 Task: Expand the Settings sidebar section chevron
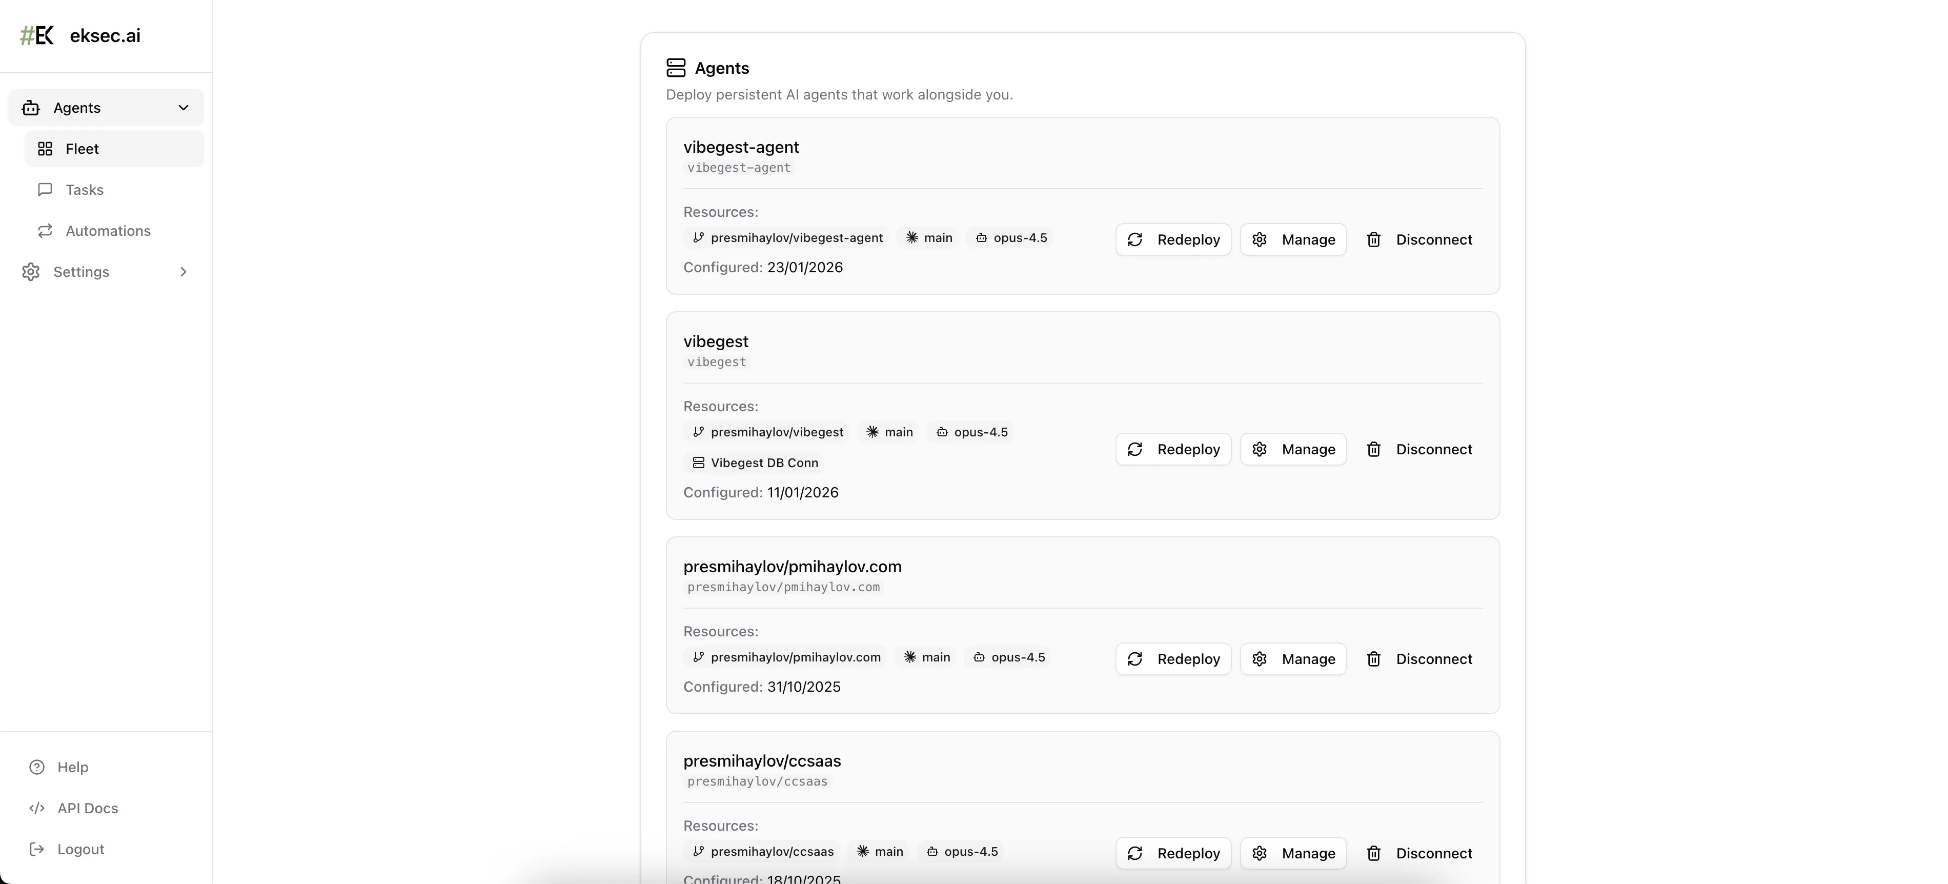click(x=183, y=272)
